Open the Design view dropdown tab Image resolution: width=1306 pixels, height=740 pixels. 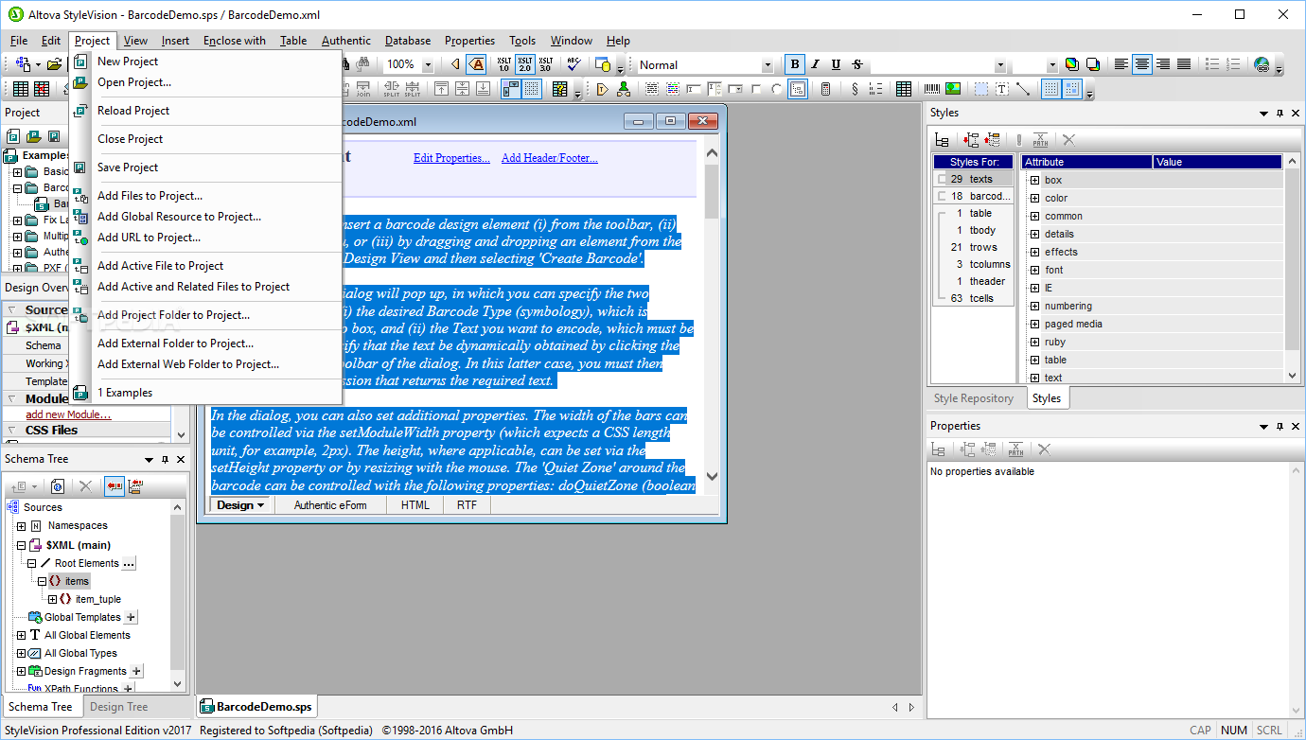240,505
